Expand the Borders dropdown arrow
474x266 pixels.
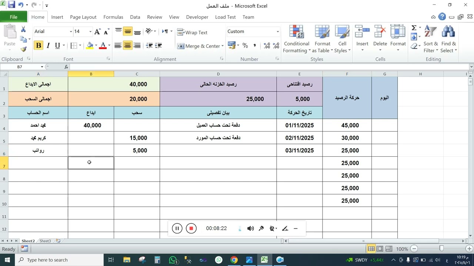point(80,45)
